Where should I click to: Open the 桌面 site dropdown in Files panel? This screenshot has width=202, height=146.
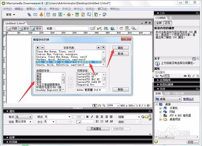[x=168, y=99]
